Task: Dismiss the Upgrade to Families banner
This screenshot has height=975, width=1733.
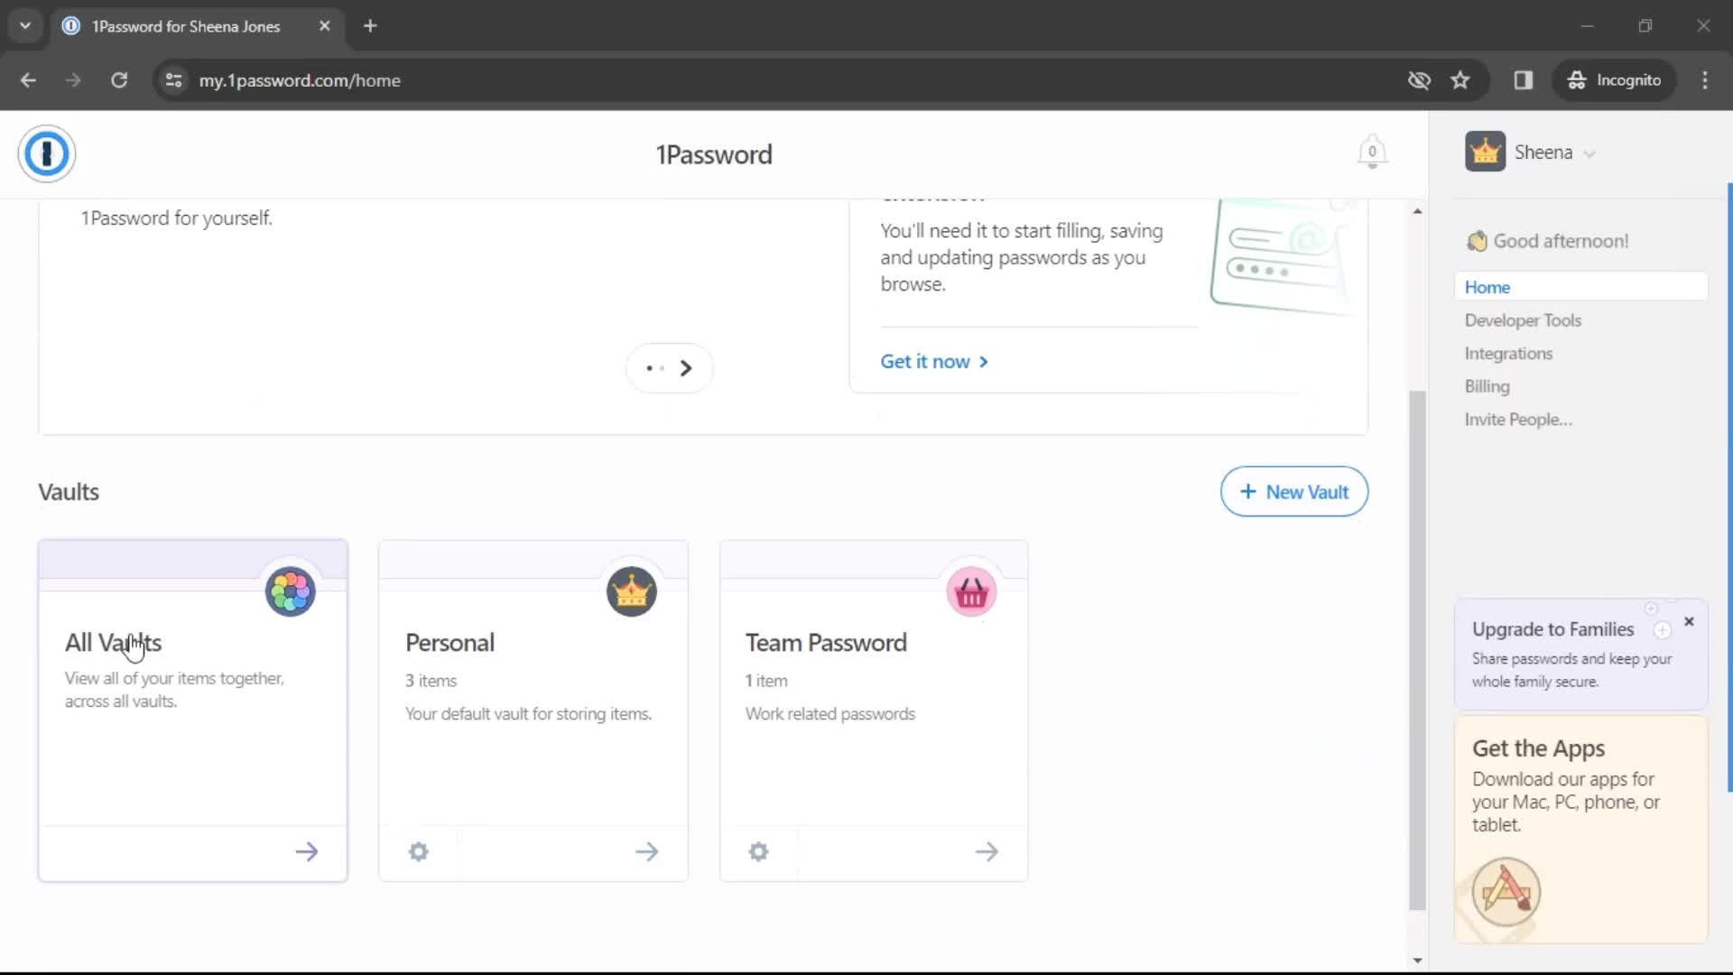Action: pos(1690,622)
